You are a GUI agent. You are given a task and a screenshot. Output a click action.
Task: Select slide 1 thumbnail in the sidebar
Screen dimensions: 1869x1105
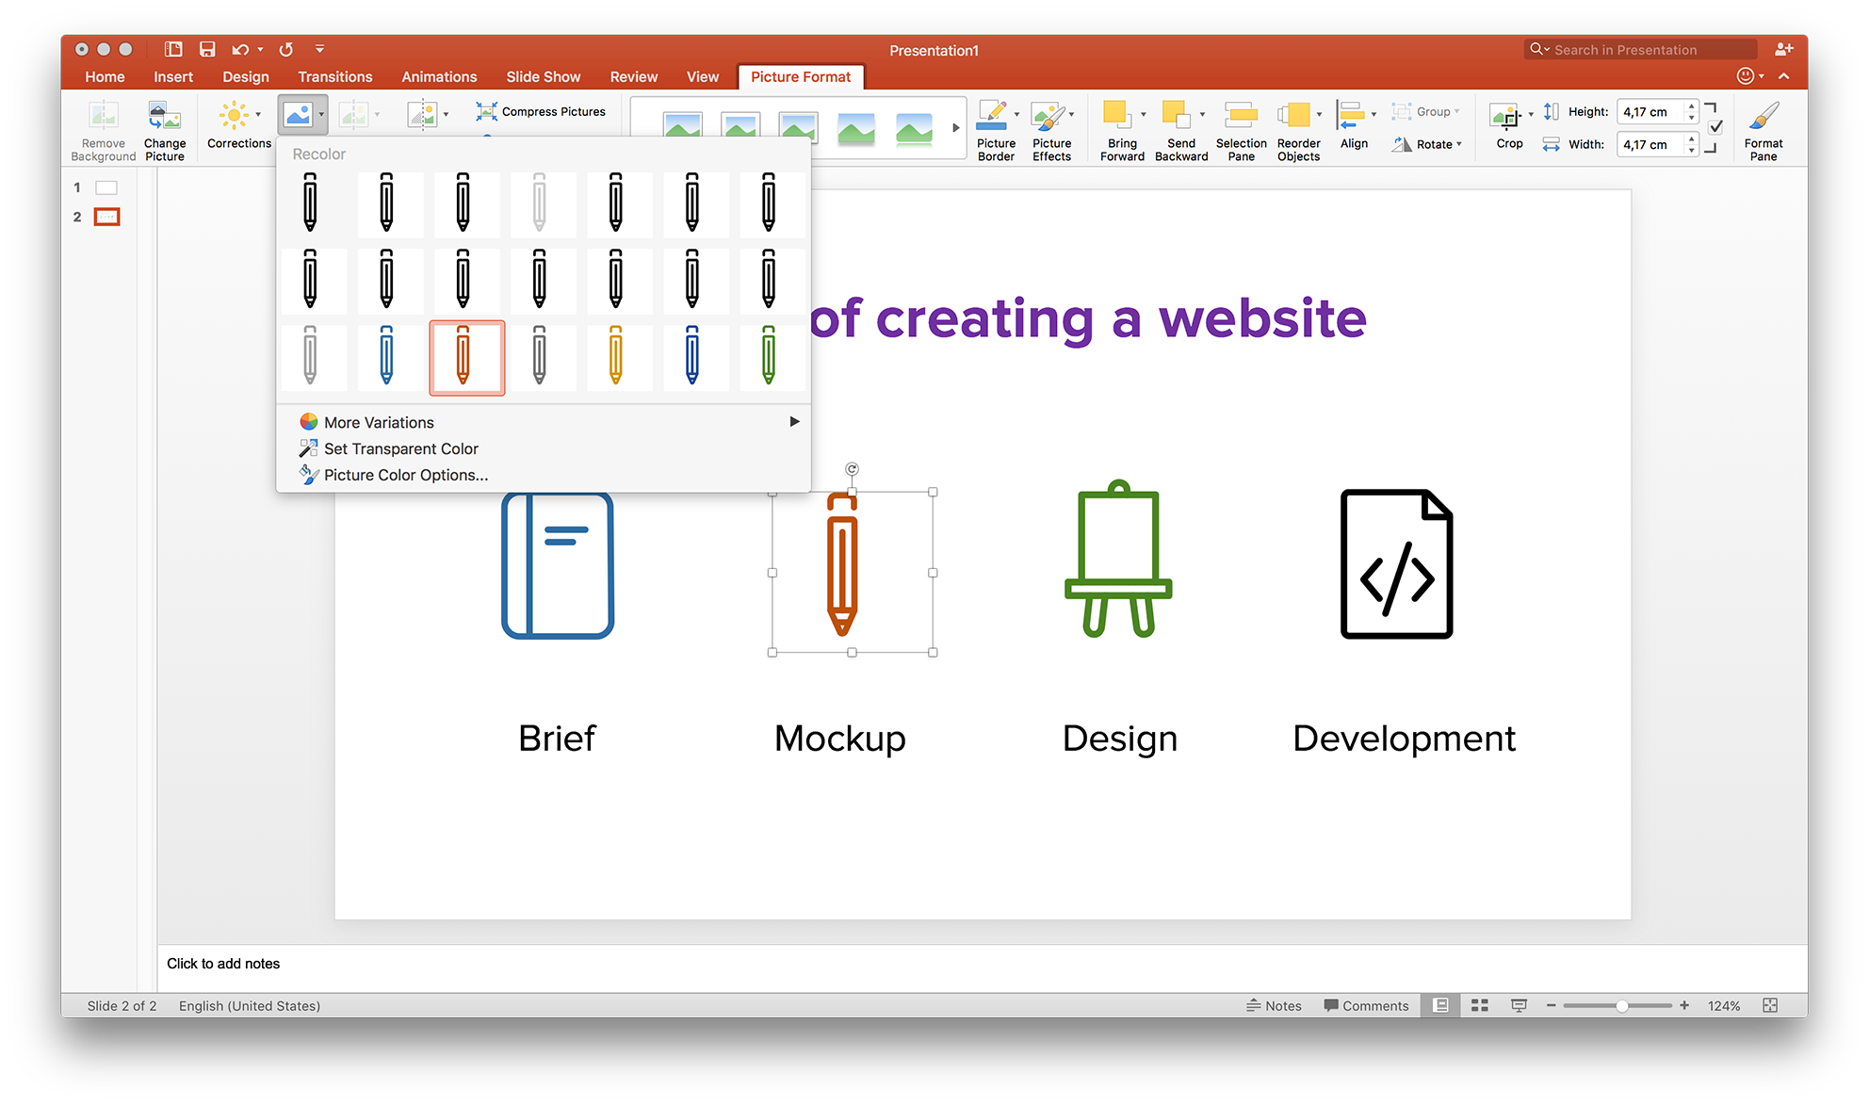tap(106, 187)
